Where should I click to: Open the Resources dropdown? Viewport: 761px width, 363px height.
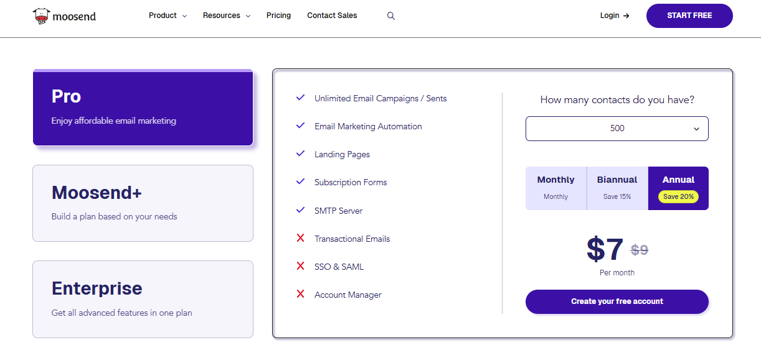tap(226, 16)
